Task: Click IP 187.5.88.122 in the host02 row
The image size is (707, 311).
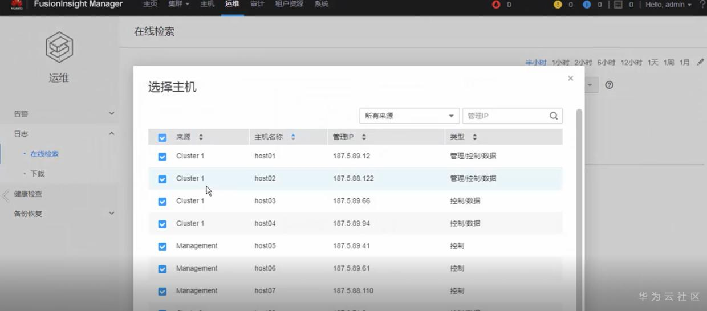Action: pyautogui.click(x=353, y=178)
